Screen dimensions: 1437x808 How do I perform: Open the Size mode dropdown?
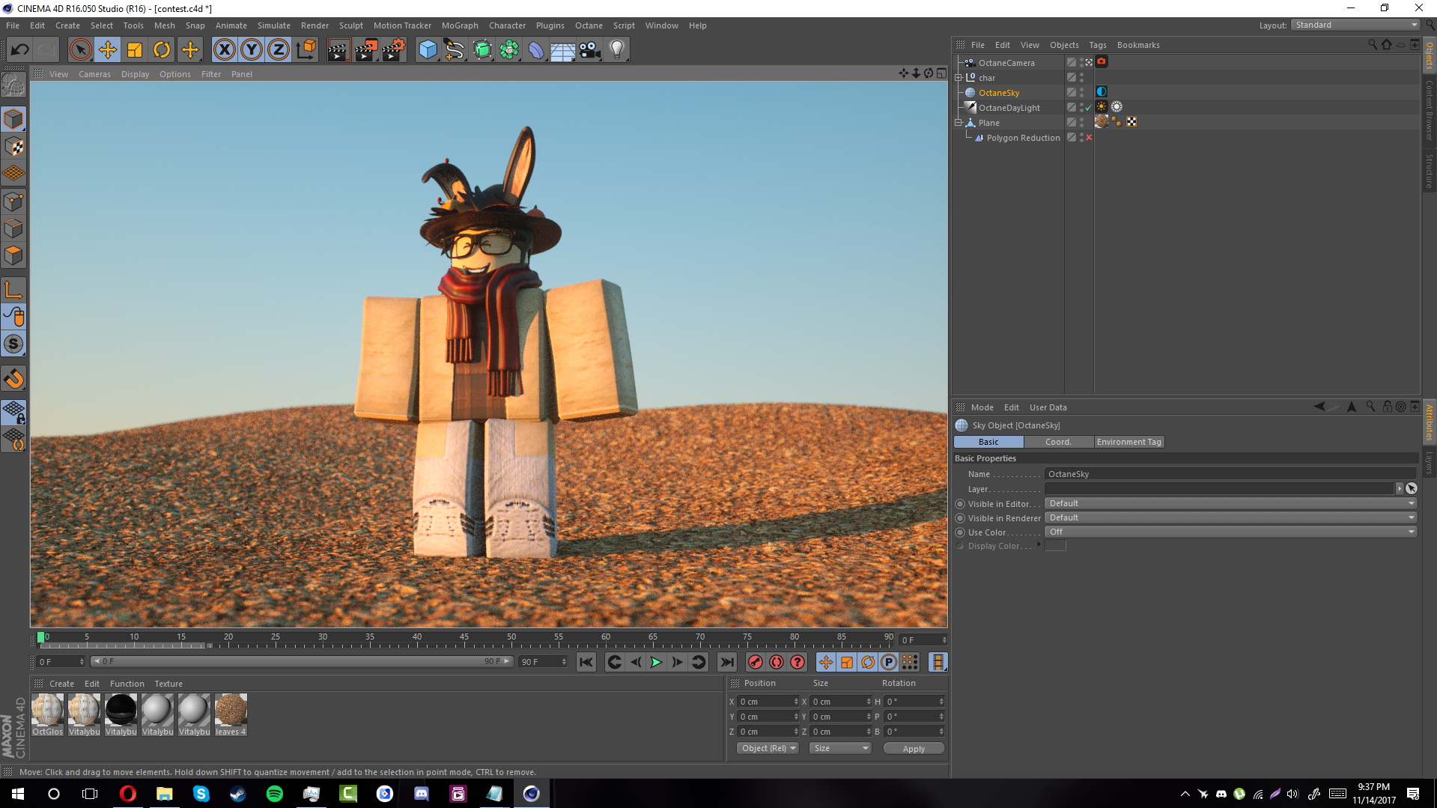tap(840, 748)
